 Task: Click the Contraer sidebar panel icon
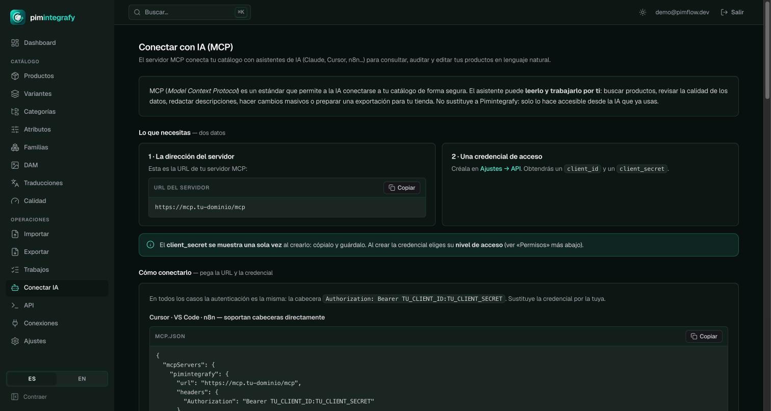15,397
